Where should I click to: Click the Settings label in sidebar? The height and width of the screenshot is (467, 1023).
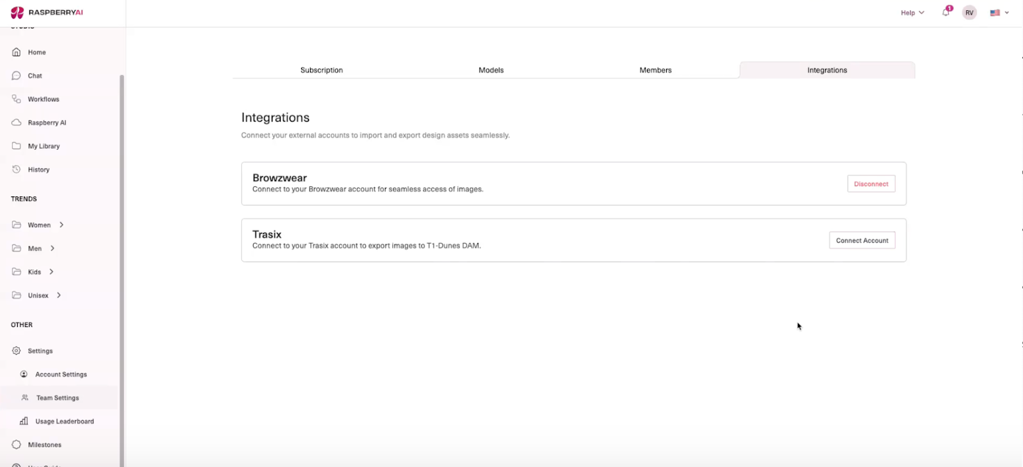click(x=40, y=351)
